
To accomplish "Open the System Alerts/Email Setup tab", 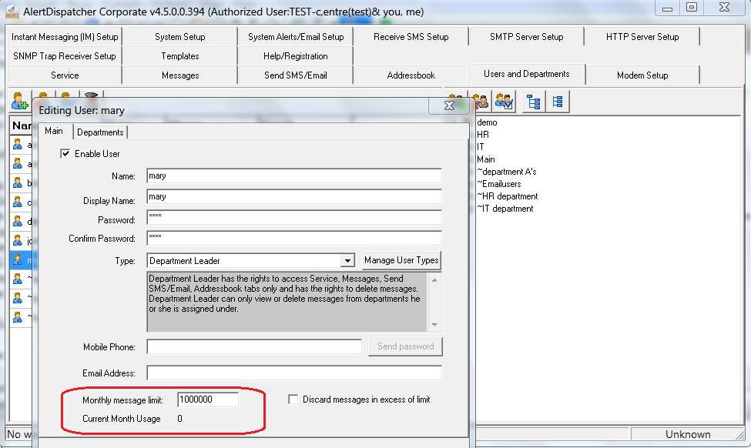I will coord(296,37).
